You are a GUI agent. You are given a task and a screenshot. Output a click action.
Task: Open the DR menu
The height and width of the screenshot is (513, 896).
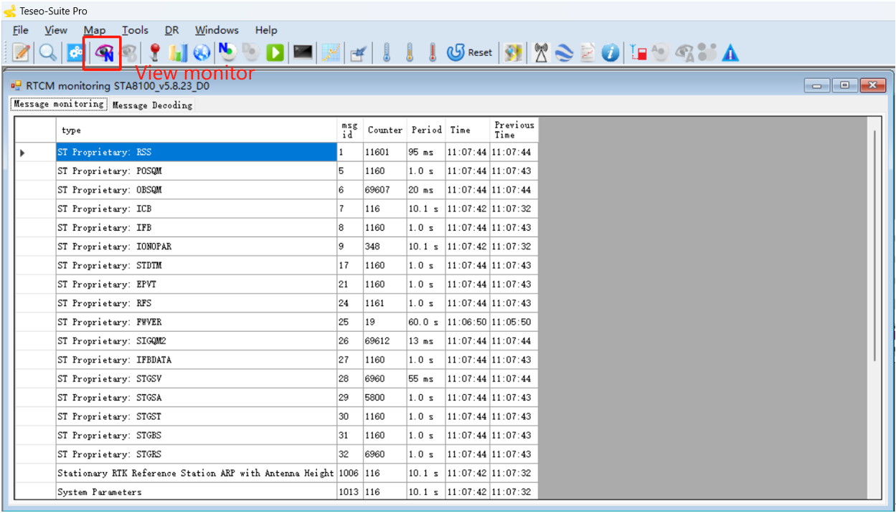coord(171,30)
